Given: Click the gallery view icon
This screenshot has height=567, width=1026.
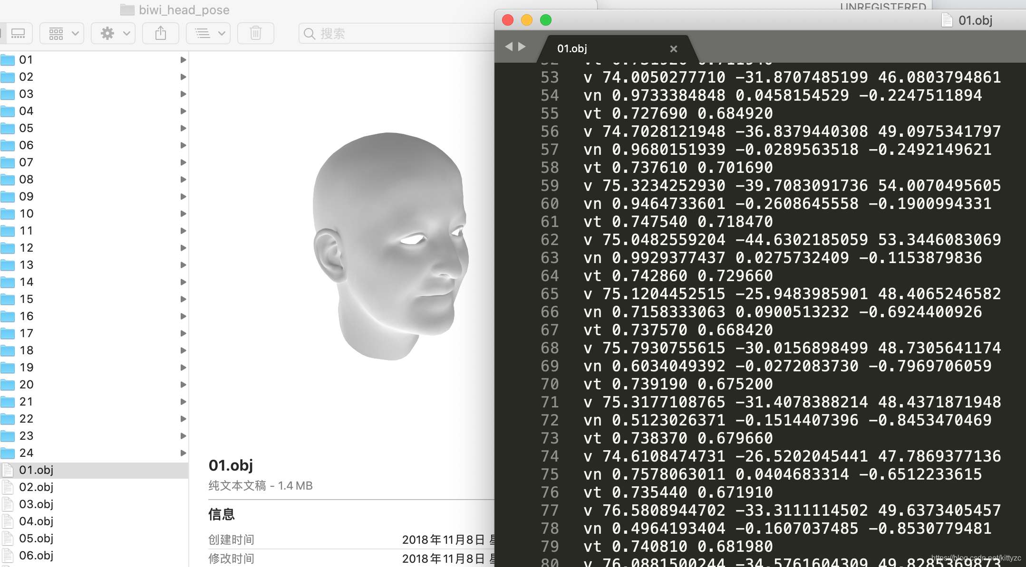Looking at the screenshot, I should (x=18, y=33).
